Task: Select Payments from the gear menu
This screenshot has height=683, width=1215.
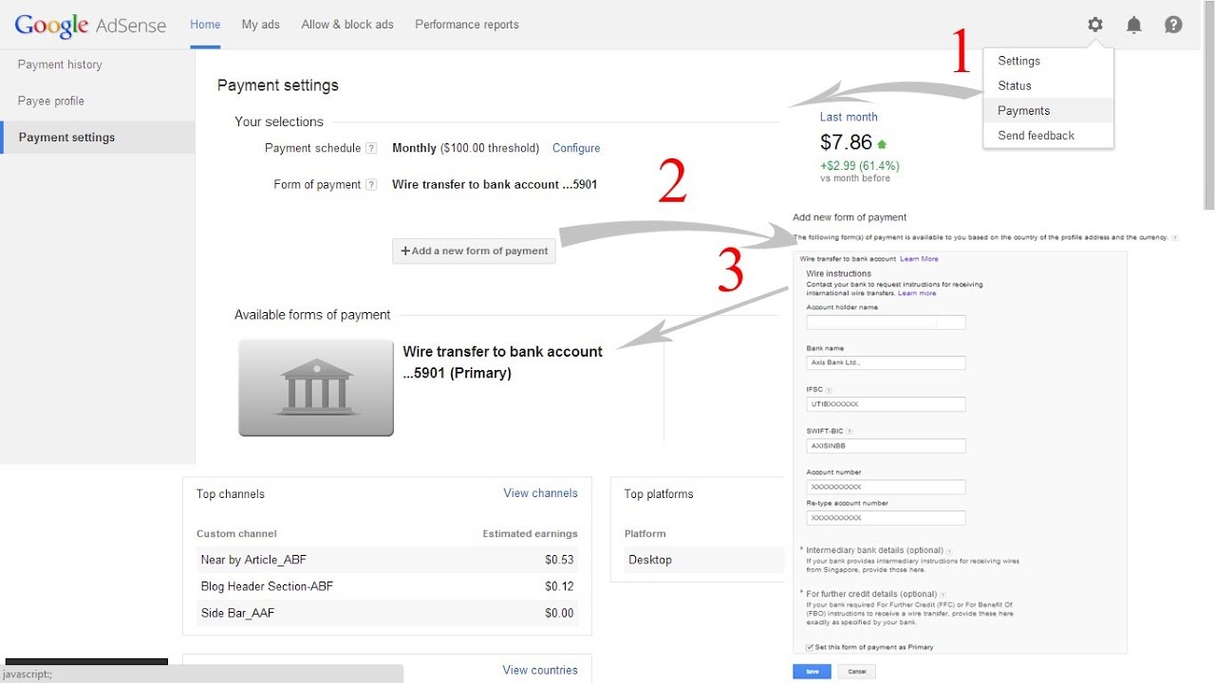Action: [1048, 110]
